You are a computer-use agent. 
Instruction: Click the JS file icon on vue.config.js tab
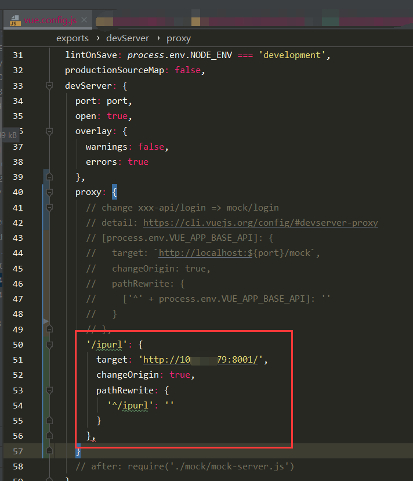(15, 21)
